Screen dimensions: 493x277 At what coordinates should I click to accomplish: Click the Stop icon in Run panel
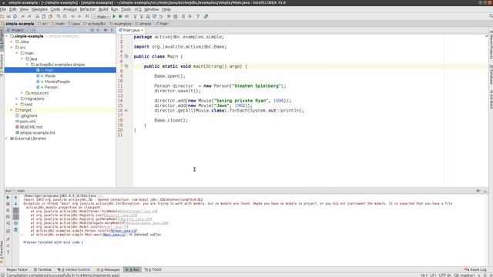pyautogui.click(x=8, y=204)
